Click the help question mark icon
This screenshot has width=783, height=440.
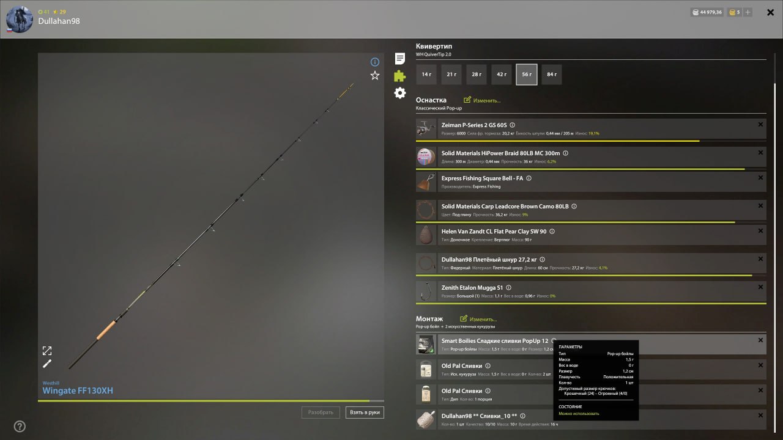(x=20, y=427)
